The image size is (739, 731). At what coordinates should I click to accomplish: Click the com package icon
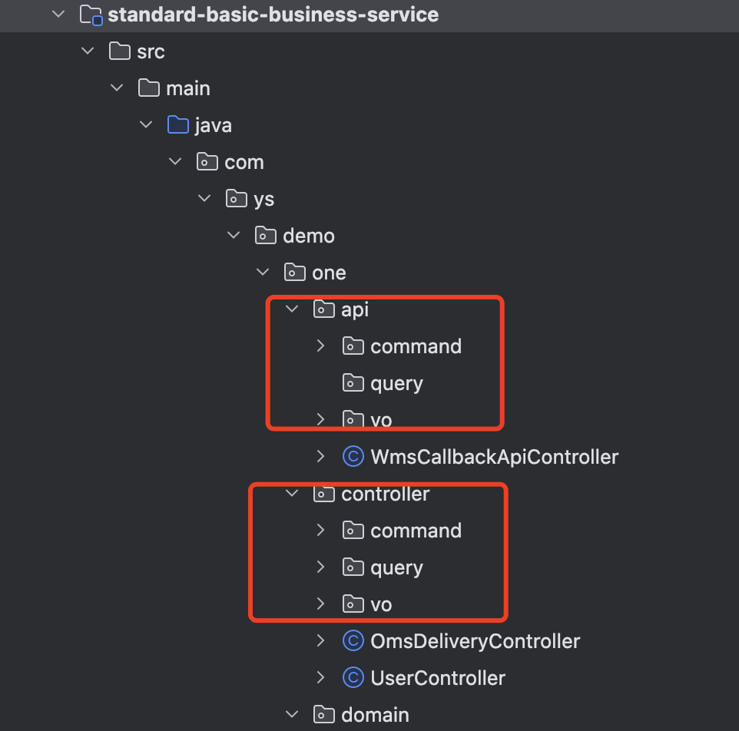tap(207, 161)
